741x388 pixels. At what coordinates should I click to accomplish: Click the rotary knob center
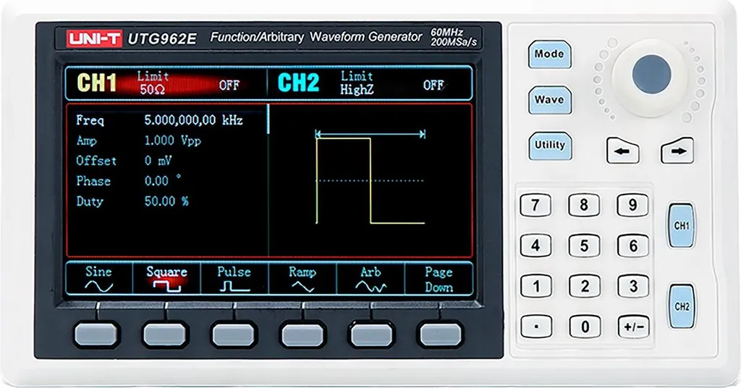651,75
